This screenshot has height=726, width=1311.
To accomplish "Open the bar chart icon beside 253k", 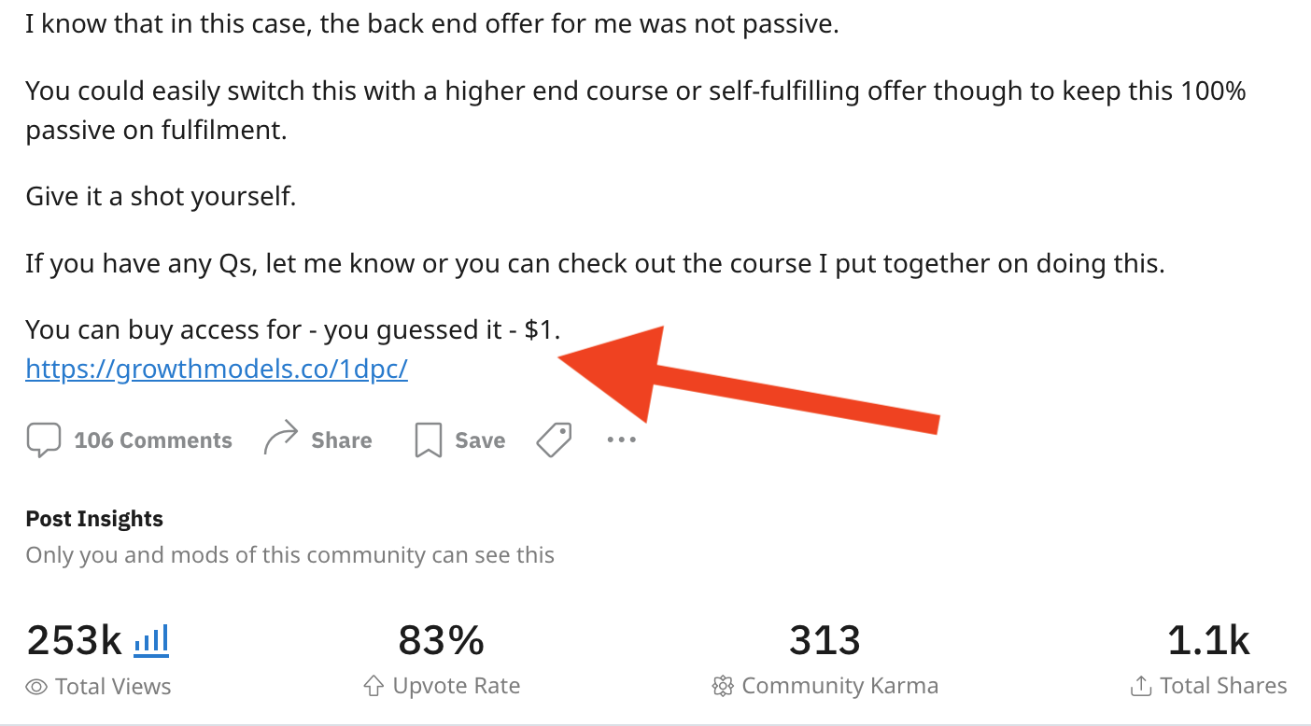I will pos(151,640).
